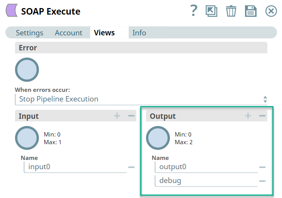Remove the debug output view row

point(262,181)
